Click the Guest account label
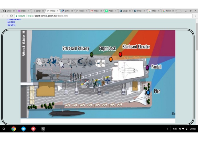This screenshot has width=198, height=141. [193, 129]
